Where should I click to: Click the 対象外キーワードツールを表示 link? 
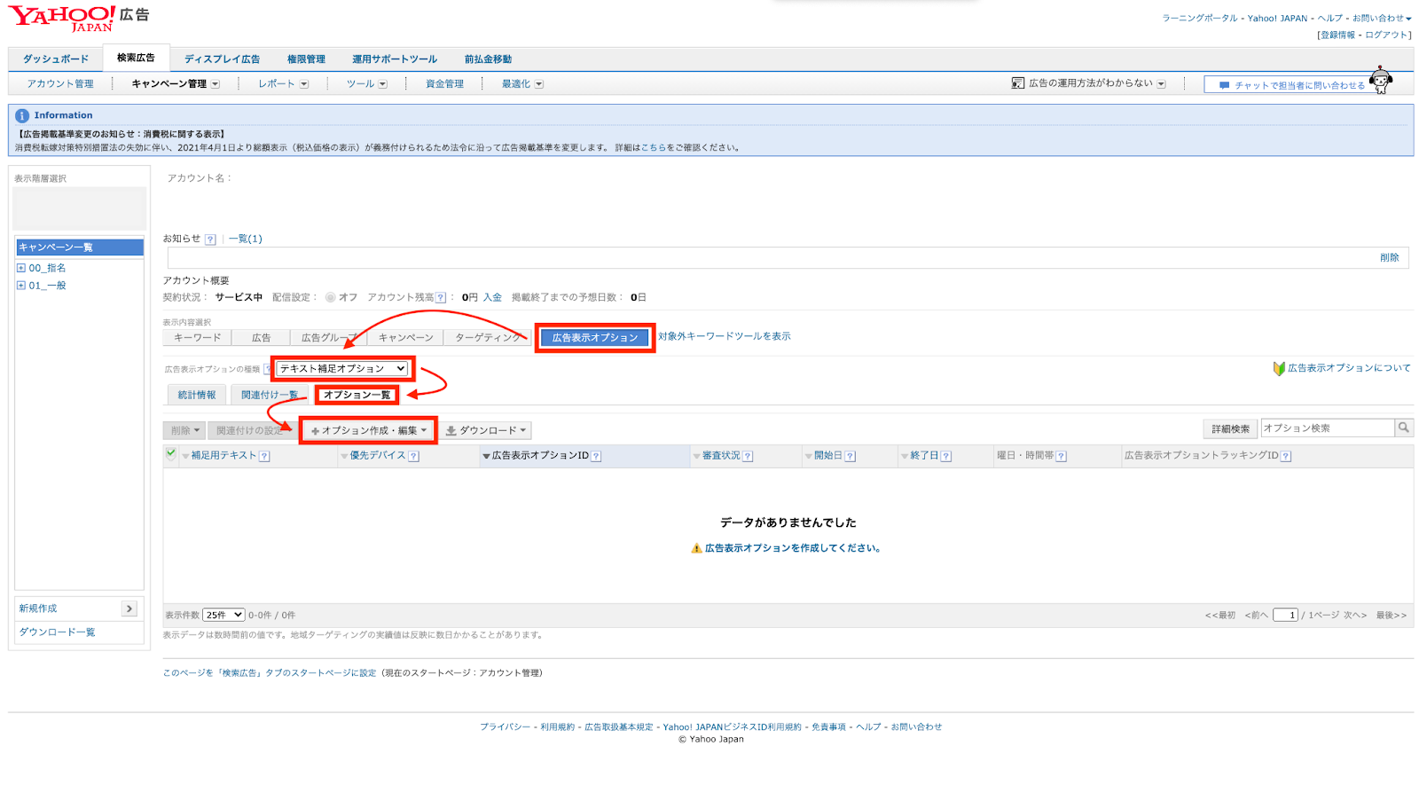point(725,336)
